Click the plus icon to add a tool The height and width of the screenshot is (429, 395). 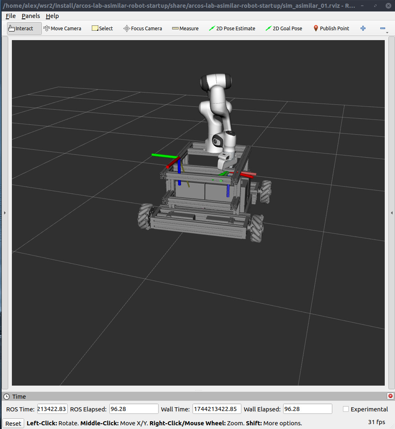click(x=363, y=28)
